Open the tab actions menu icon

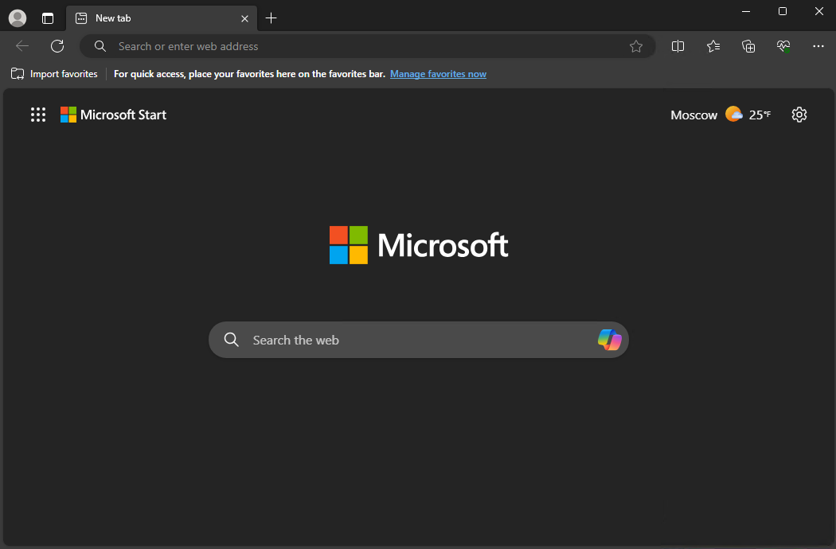(x=48, y=18)
